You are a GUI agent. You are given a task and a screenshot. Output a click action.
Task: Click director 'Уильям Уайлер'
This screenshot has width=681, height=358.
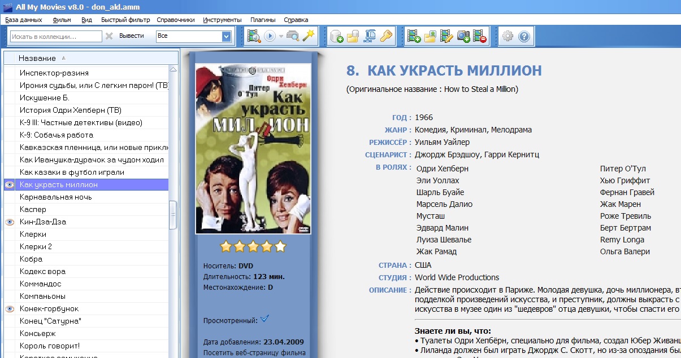pyautogui.click(x=442, y=142)
